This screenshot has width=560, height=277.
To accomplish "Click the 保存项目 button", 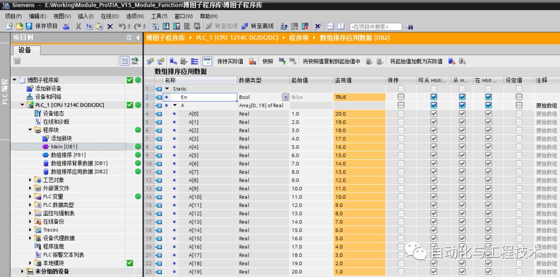I will tap(42, 26).
